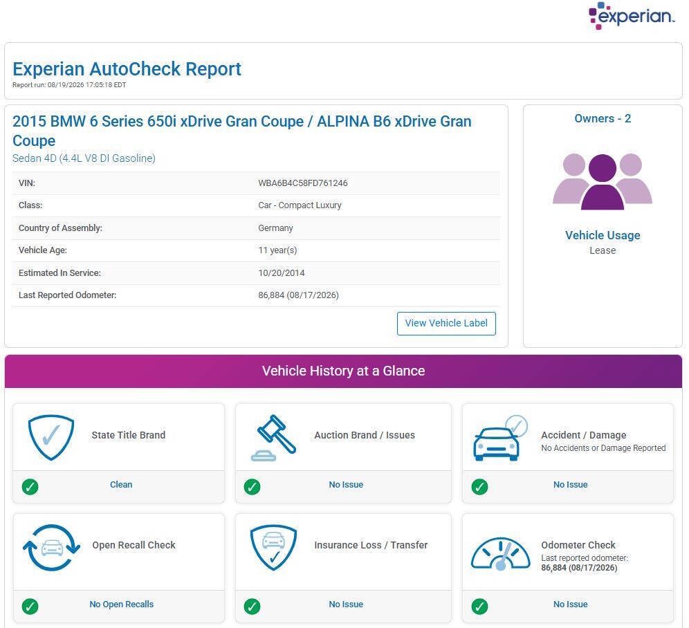Screen dimensions: 689x628
Task: Click No Issue under Auction Brand / Issues
Action: point(346,485)
